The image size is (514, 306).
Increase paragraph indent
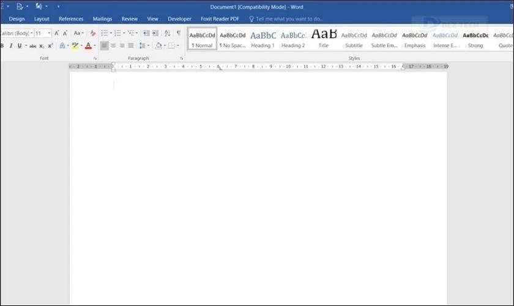(155, 33)
